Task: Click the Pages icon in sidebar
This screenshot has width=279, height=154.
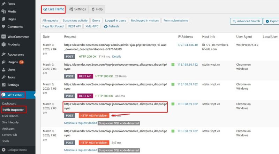Action: tap(3, 19)
